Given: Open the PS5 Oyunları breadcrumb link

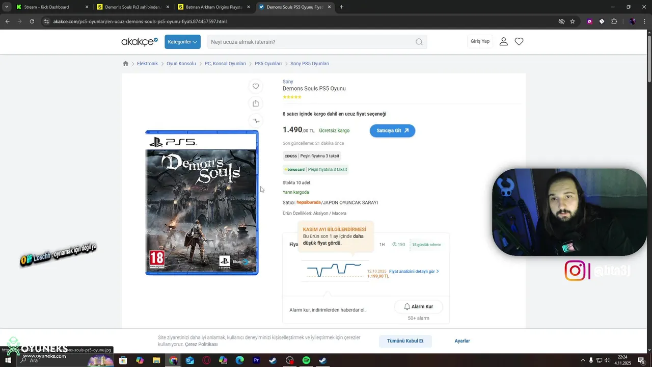Looking at the screenshot, I should click(268, 64).
